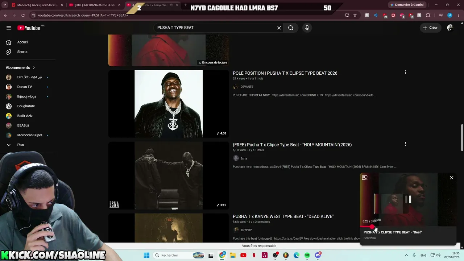Image resolution: width=464 pixels, height=261 pixels.
Task: Visit the TNYPOP channel
Action: [246, 230]
